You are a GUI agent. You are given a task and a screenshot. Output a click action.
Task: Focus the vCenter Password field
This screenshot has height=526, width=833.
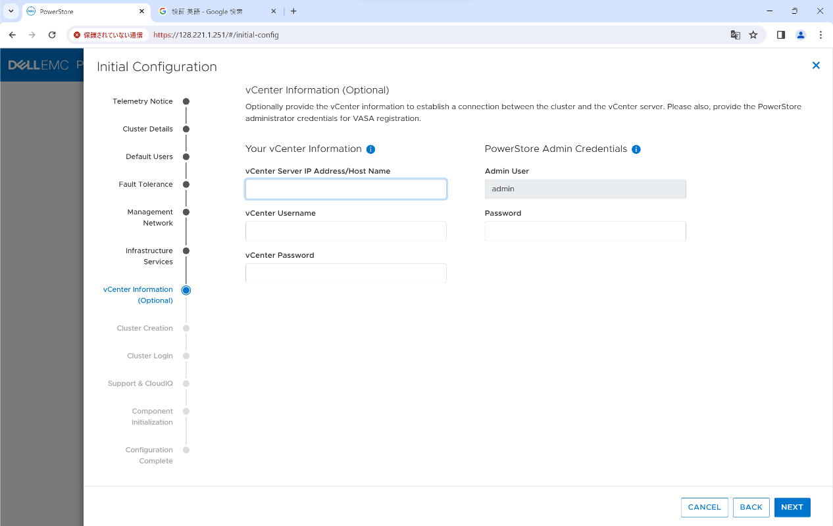[x=346, y=274]
